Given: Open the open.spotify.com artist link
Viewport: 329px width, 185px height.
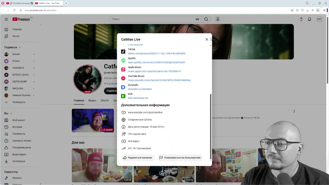Looking at the screenshot, I should point(156,62).
